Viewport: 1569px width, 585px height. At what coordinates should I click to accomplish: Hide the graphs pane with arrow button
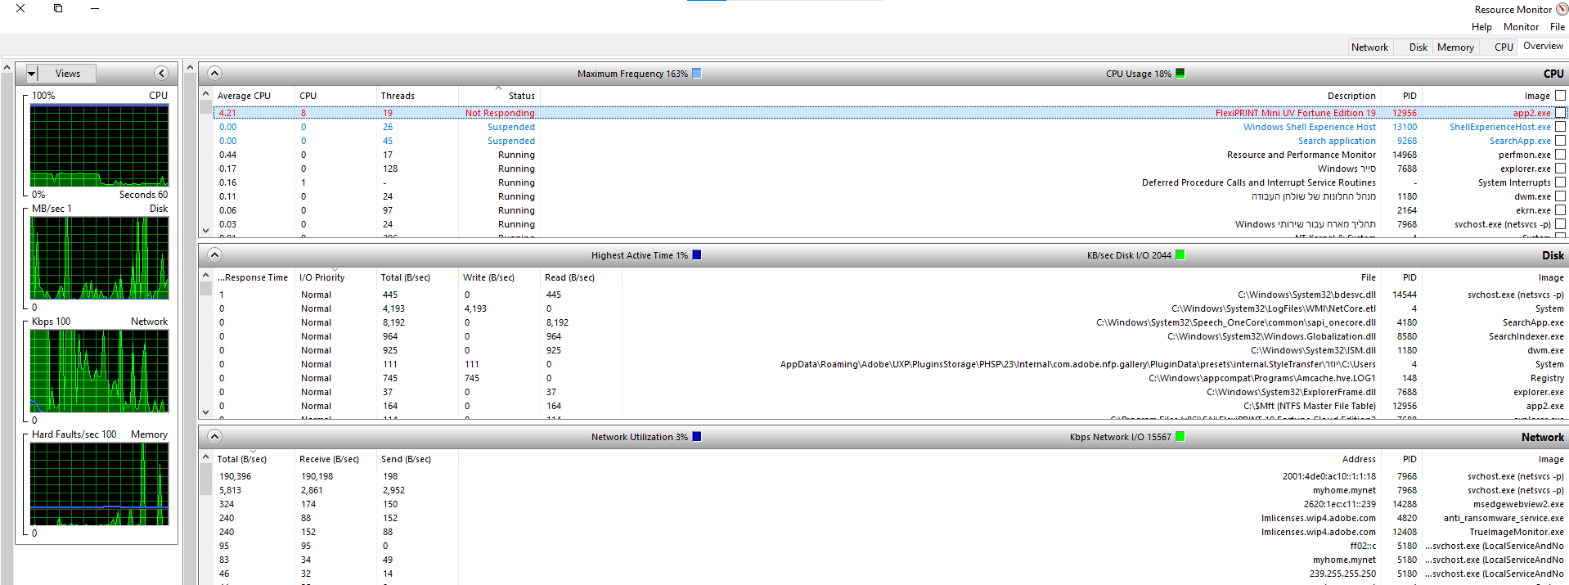click(162, 74)
